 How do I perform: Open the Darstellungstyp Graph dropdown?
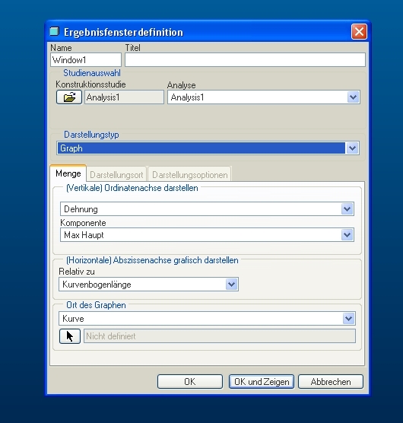point(352,148)
